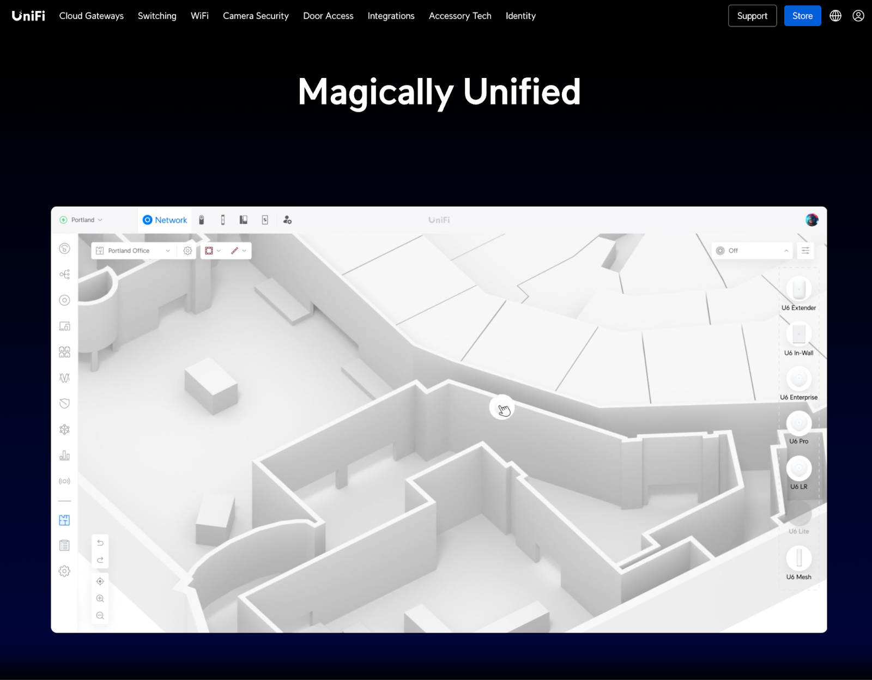Pick the U6 Enterprise access point
872x680 pixels.
click(799, 384)
